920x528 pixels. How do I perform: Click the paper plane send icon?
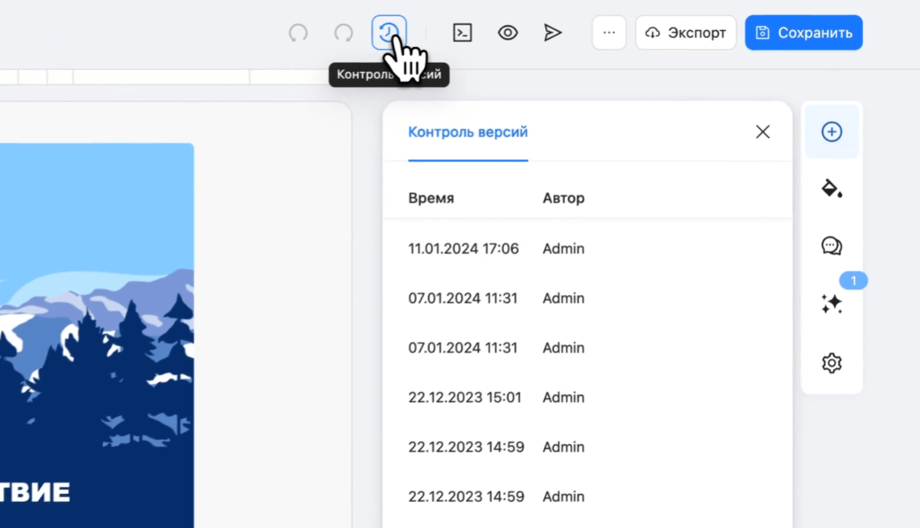point(553,33)
